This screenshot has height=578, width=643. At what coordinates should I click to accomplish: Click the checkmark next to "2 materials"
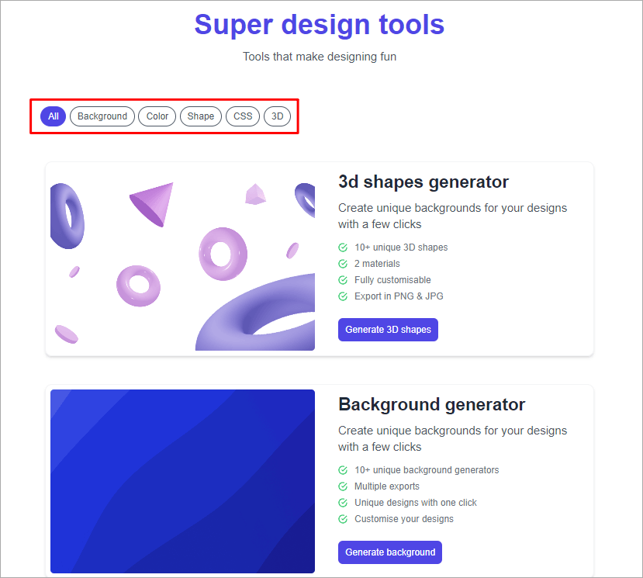pyautogui.click(x=342, y=263)
